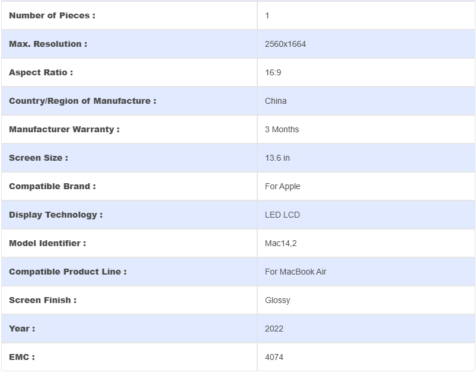Image resolution: width=476 pixels, height=373 pixels.
Task: Click the 'For Apple' brand value
Action: point(282,186)
